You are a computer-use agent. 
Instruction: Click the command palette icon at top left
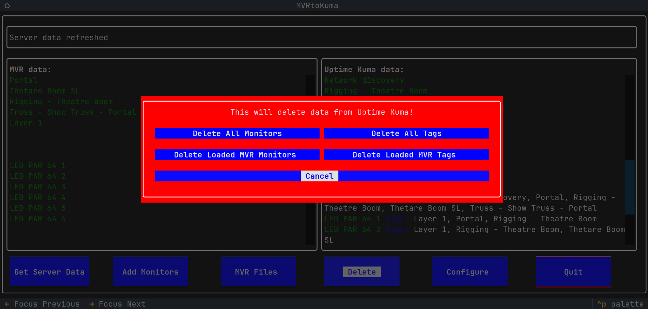pos(7,6)
